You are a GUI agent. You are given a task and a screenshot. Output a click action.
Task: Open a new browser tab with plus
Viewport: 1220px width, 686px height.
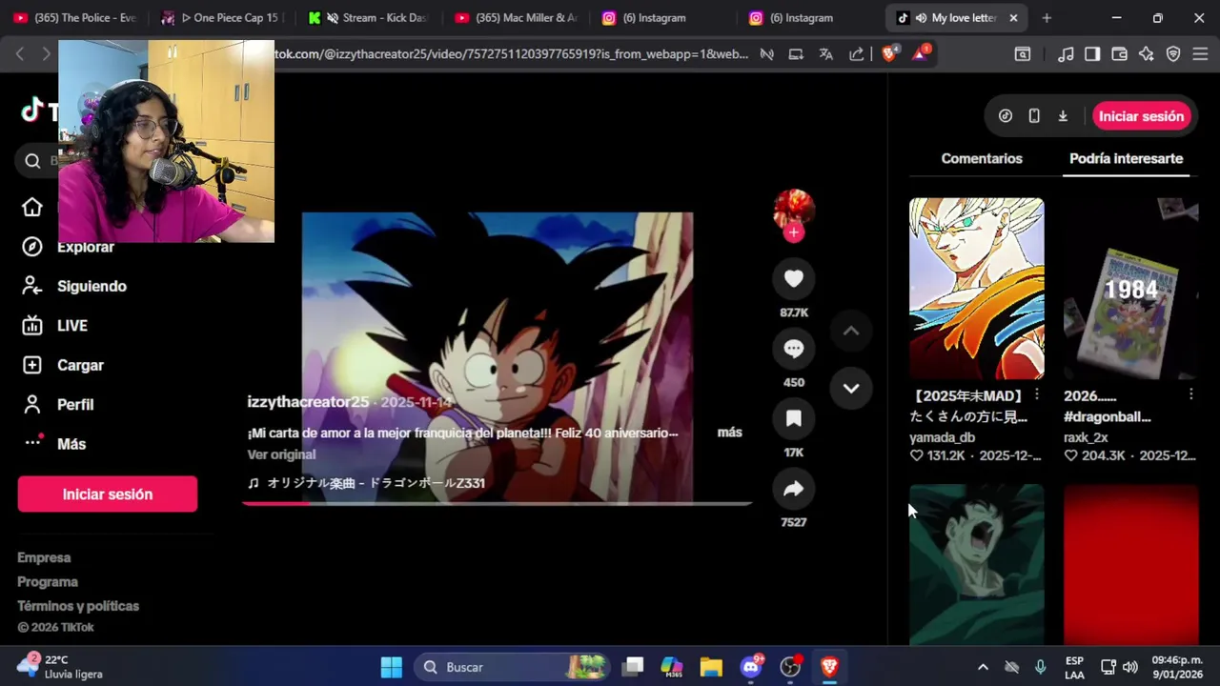(1047, 18)
